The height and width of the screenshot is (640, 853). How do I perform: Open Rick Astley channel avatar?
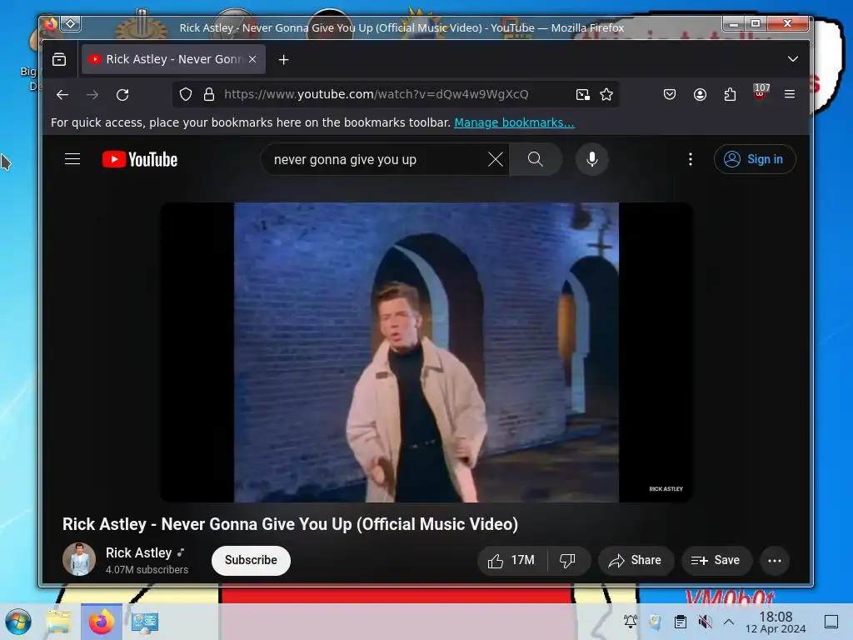click(x=79, y=559)
